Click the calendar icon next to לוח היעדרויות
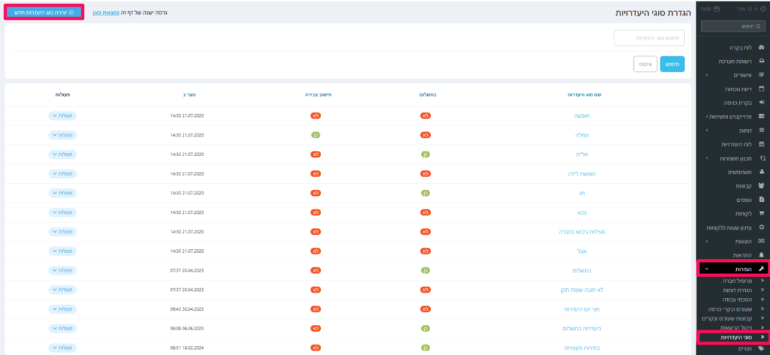770x355 pixels. pyautogui.click(x=761, y=144)
